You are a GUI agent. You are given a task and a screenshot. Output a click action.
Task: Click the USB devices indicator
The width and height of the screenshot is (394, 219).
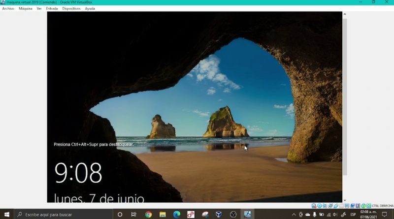336,206
